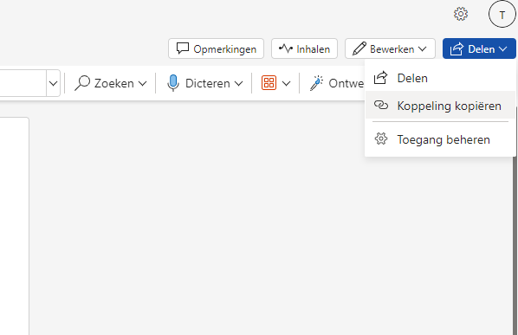Open the combo box arrow at toolbar left

53,83
